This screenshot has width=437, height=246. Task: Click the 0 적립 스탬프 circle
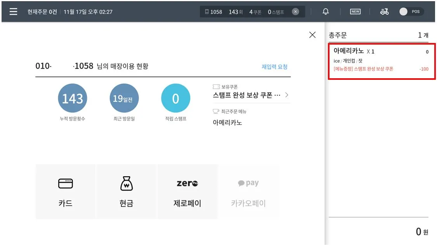(175, 98)
